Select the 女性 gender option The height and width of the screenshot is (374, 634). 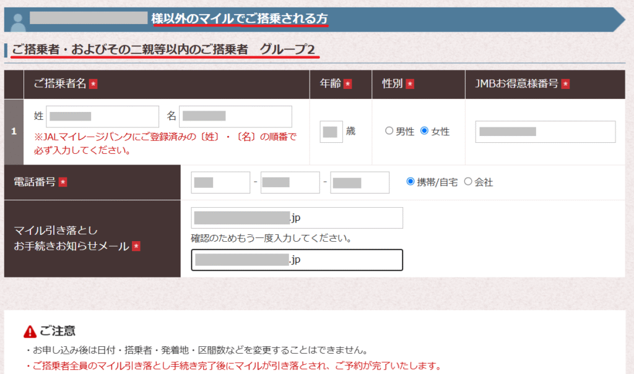424,131
